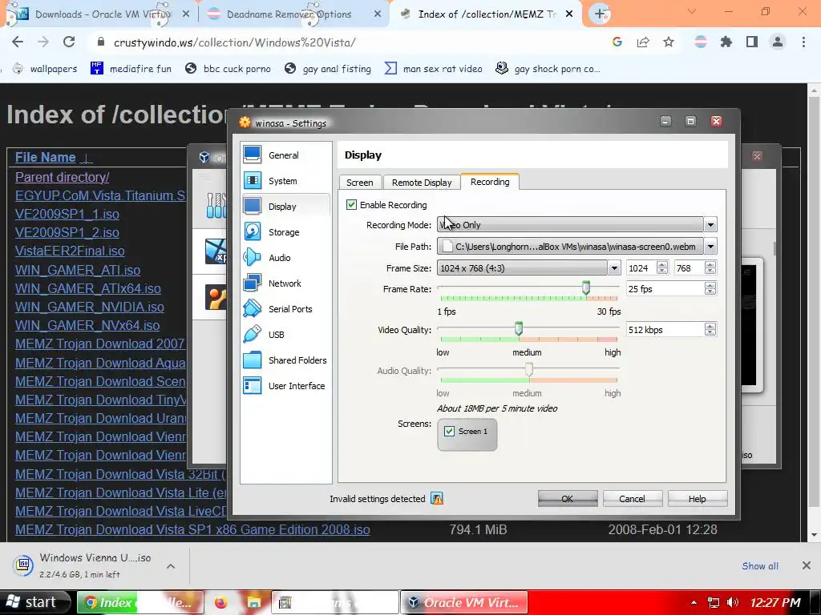
Task: Show hidden system tray icons
Action: [694, 602]
